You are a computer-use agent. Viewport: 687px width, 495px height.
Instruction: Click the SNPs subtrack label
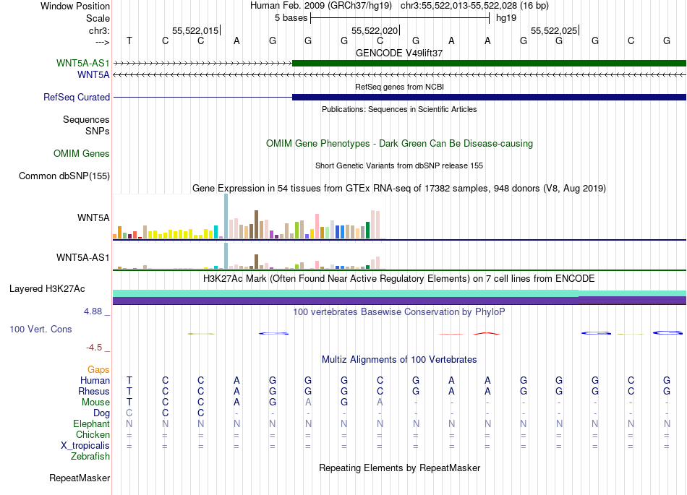coord(98,131)
